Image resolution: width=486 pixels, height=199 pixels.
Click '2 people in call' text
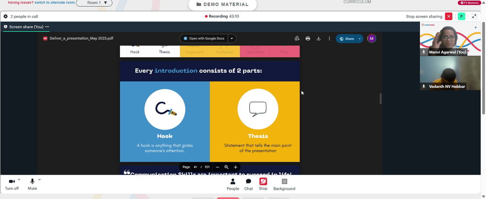24,17
